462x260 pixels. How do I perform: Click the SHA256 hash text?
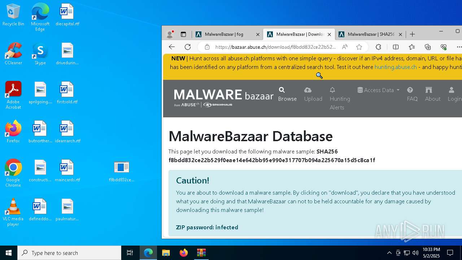pyautogui.click(x=272, y=160)
